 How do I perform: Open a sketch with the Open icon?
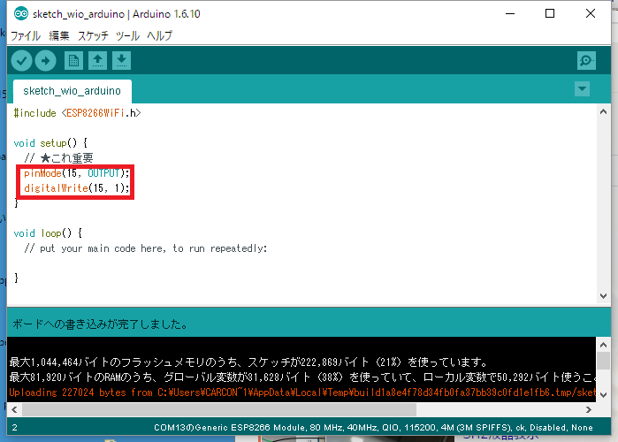click(x=97, y=61)
